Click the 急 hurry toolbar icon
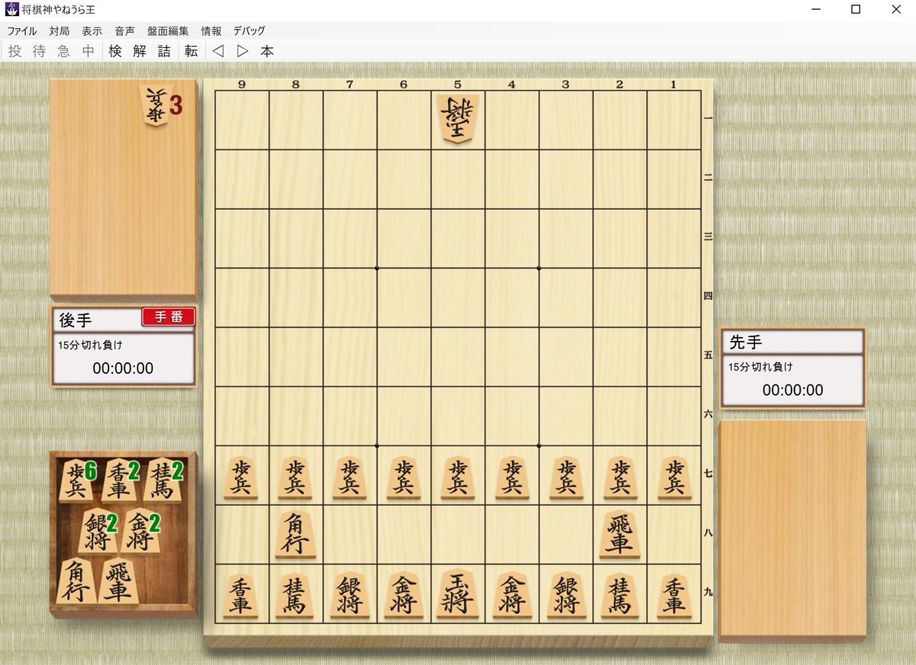The width and height of the screenshot is (916, 665). 63,51
